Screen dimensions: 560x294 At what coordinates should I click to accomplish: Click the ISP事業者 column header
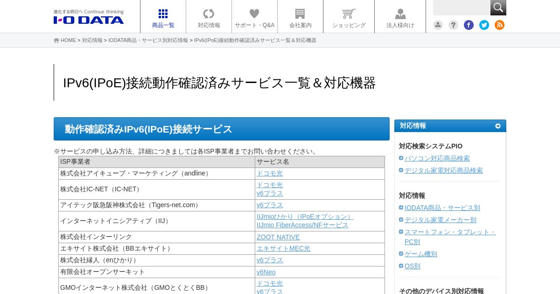coord(157,162)
